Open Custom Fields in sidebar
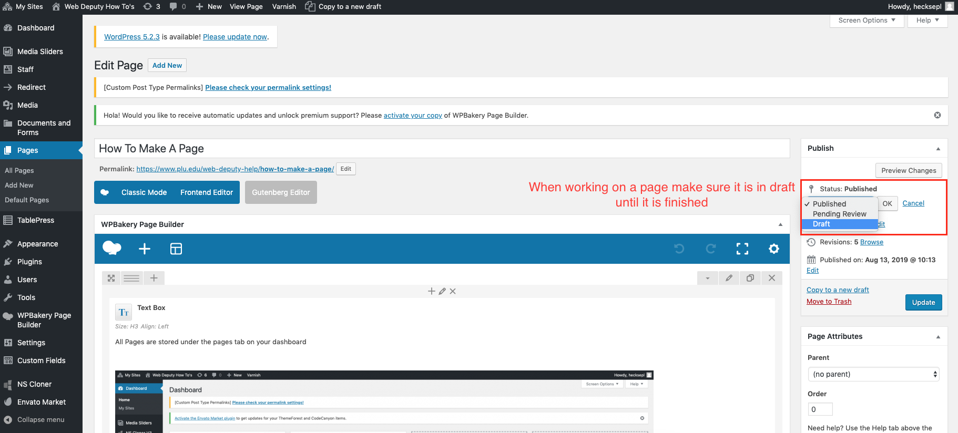Image resolution: width=958 pixels, height=433 pixels. point(41,360)
